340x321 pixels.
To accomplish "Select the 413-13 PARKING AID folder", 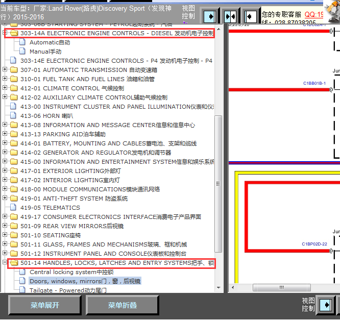I will click(x=63, y=134).
